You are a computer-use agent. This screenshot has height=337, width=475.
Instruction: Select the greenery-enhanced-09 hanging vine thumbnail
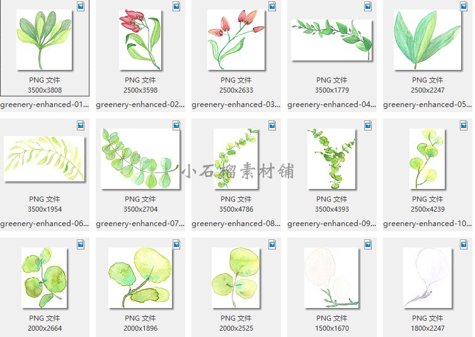tap(331, 159)
